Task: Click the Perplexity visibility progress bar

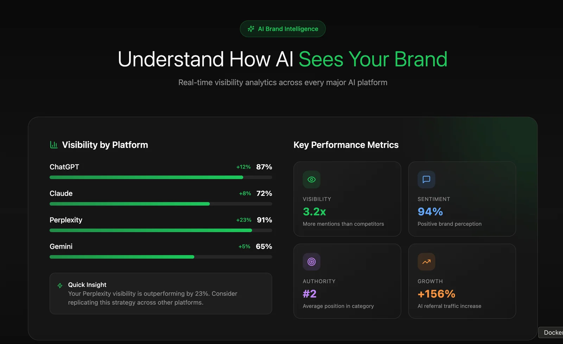Action: click(x=160, y=231)
